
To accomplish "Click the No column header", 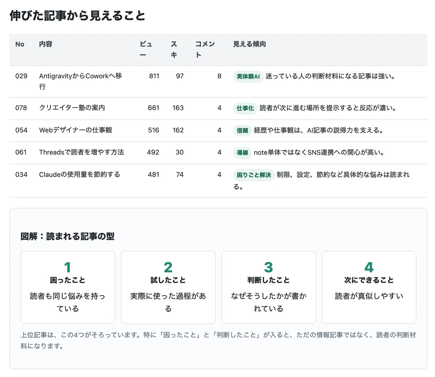I will (20, 44).
